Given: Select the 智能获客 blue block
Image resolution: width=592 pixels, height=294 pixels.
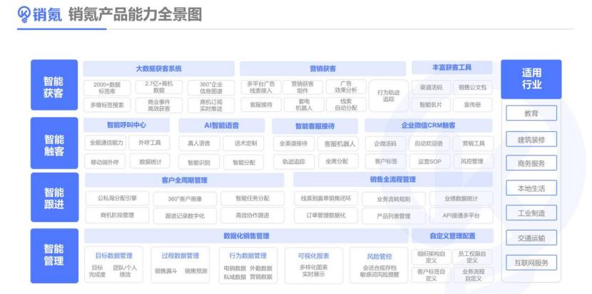Looking at the screenshot, I should click(54, 85).
